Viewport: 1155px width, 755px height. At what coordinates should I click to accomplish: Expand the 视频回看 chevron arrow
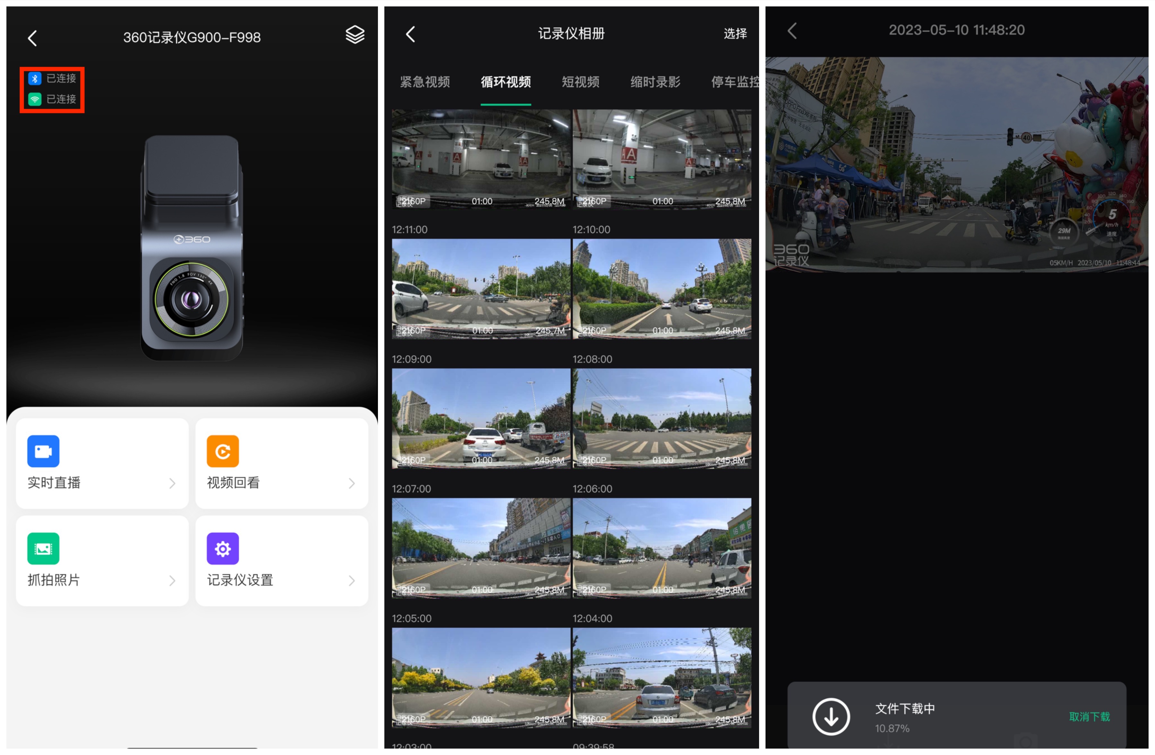coord(352,483)
